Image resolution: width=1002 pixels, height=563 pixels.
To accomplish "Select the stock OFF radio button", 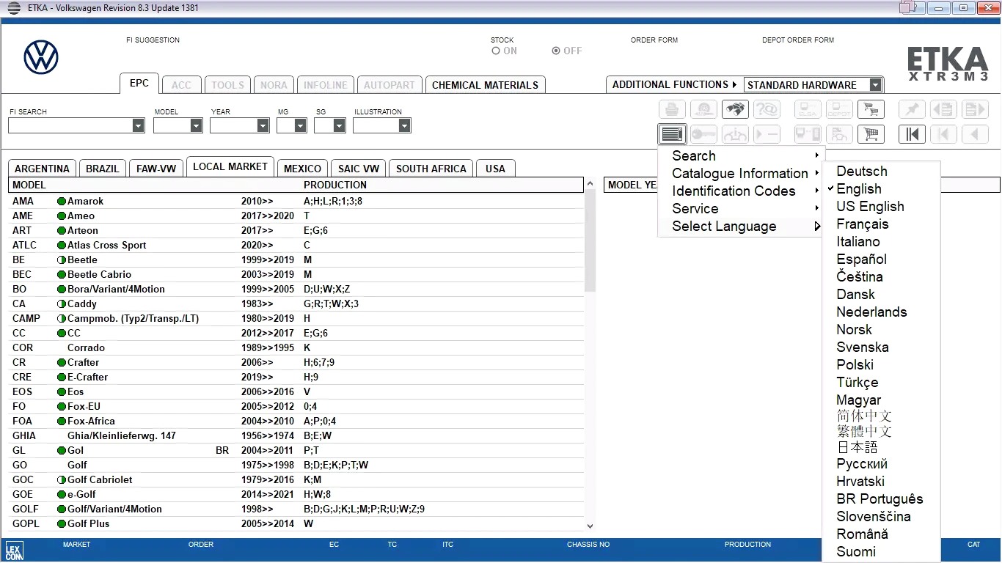I will pos(556,51).
